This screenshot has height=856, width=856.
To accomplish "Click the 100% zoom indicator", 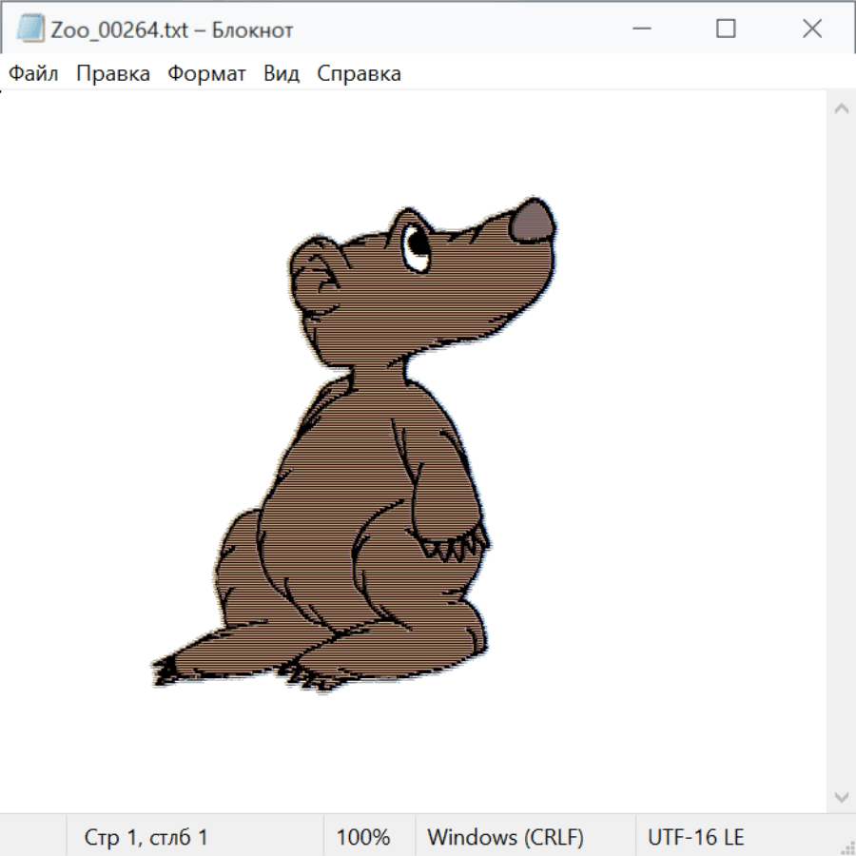I will tap(363, 837).
